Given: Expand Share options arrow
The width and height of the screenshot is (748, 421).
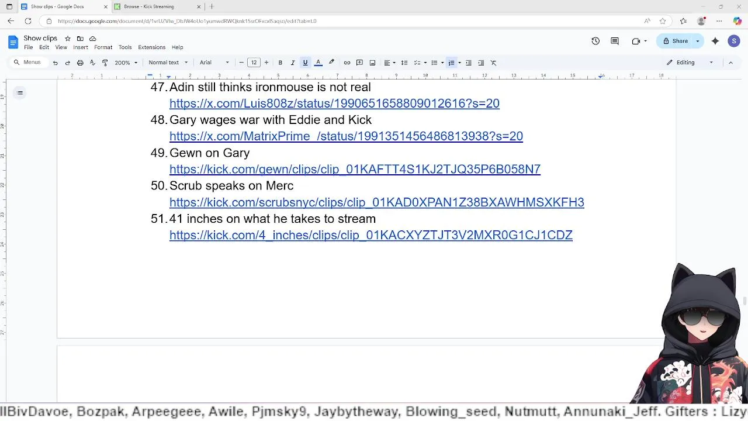Looking at the screenshot, I should click(697, 41).
